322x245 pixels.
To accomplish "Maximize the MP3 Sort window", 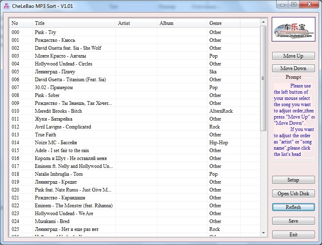I will click(294, 4).
